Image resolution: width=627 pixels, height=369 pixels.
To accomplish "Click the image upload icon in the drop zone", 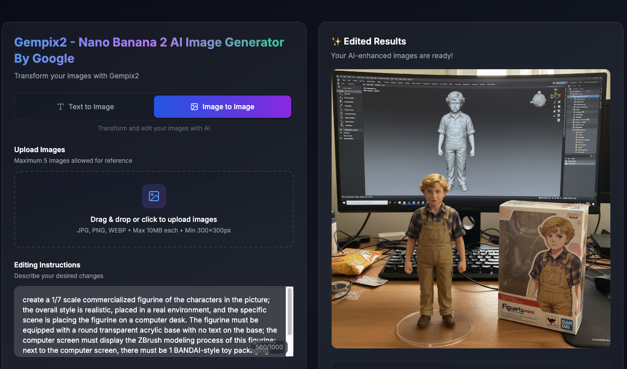I will [x=154, y=196].
